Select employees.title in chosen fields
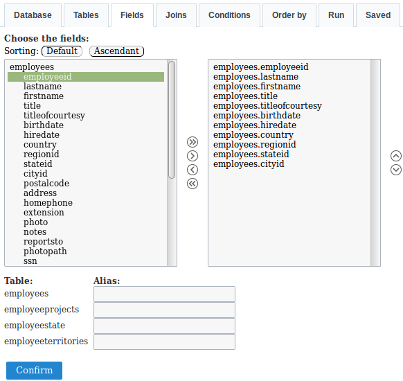Image resolution: width=403 pixels, height=381 pixels. [290, 96]
